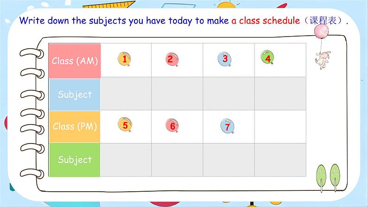Click the hanging mouse illustration

[323, 60]
